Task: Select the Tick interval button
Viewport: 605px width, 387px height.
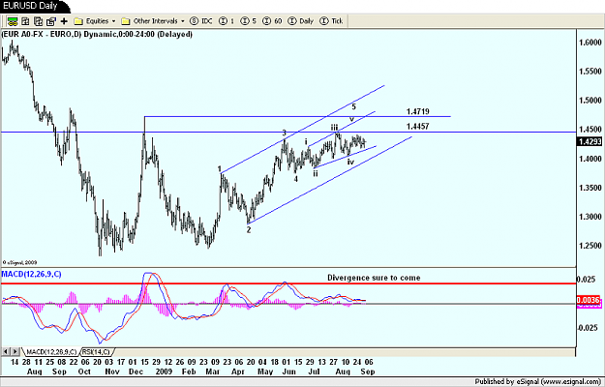Action: pyautogui.click(x=331, y=21)
